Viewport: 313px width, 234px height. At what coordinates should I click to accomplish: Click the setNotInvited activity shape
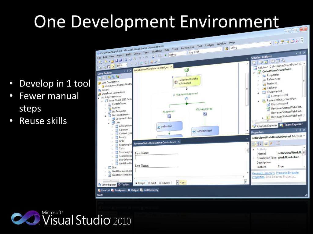pyautogui.click(x=205, y=131)
